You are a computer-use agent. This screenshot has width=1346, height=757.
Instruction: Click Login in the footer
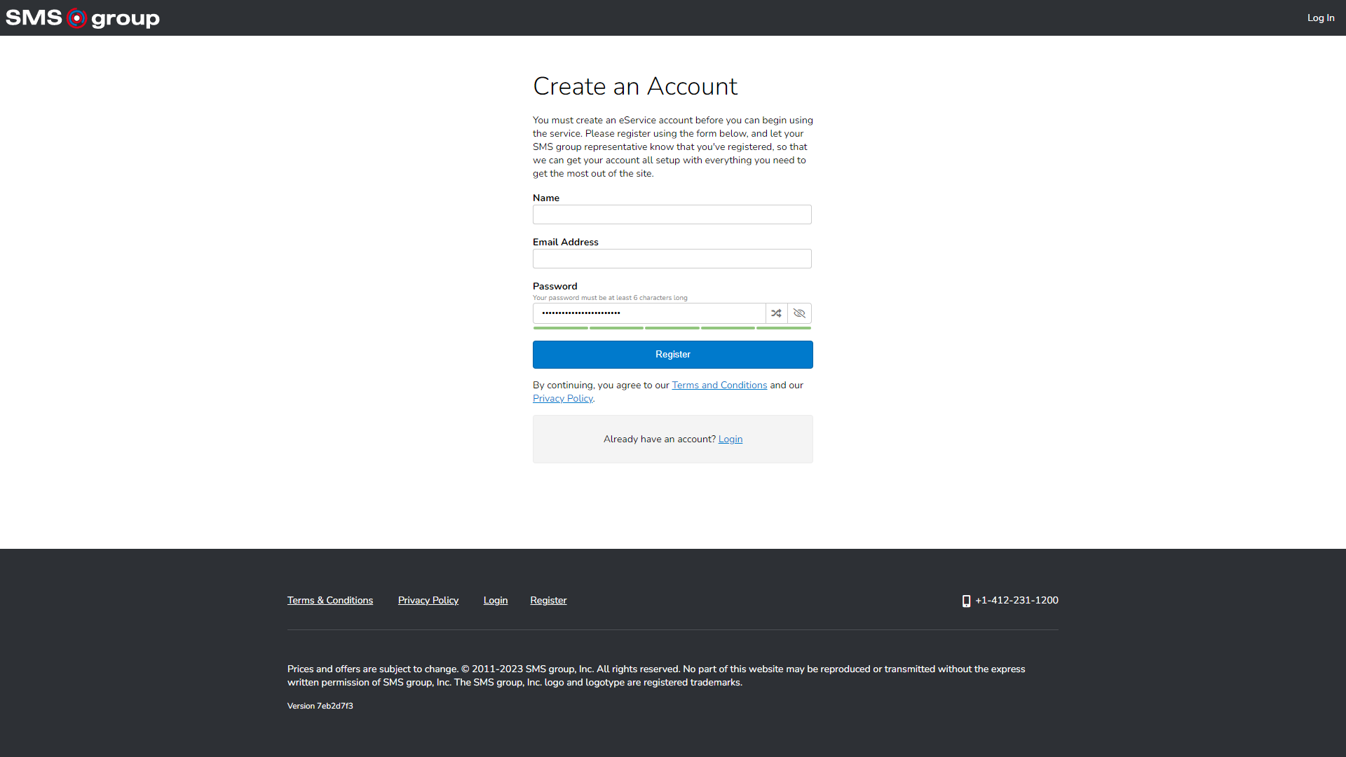click(x=495, y=600)
